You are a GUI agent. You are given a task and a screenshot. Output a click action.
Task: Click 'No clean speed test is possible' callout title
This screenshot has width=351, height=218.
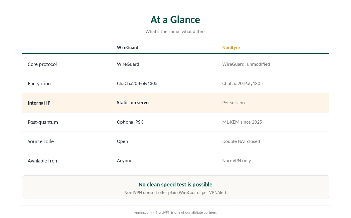[x=175, y=184]
